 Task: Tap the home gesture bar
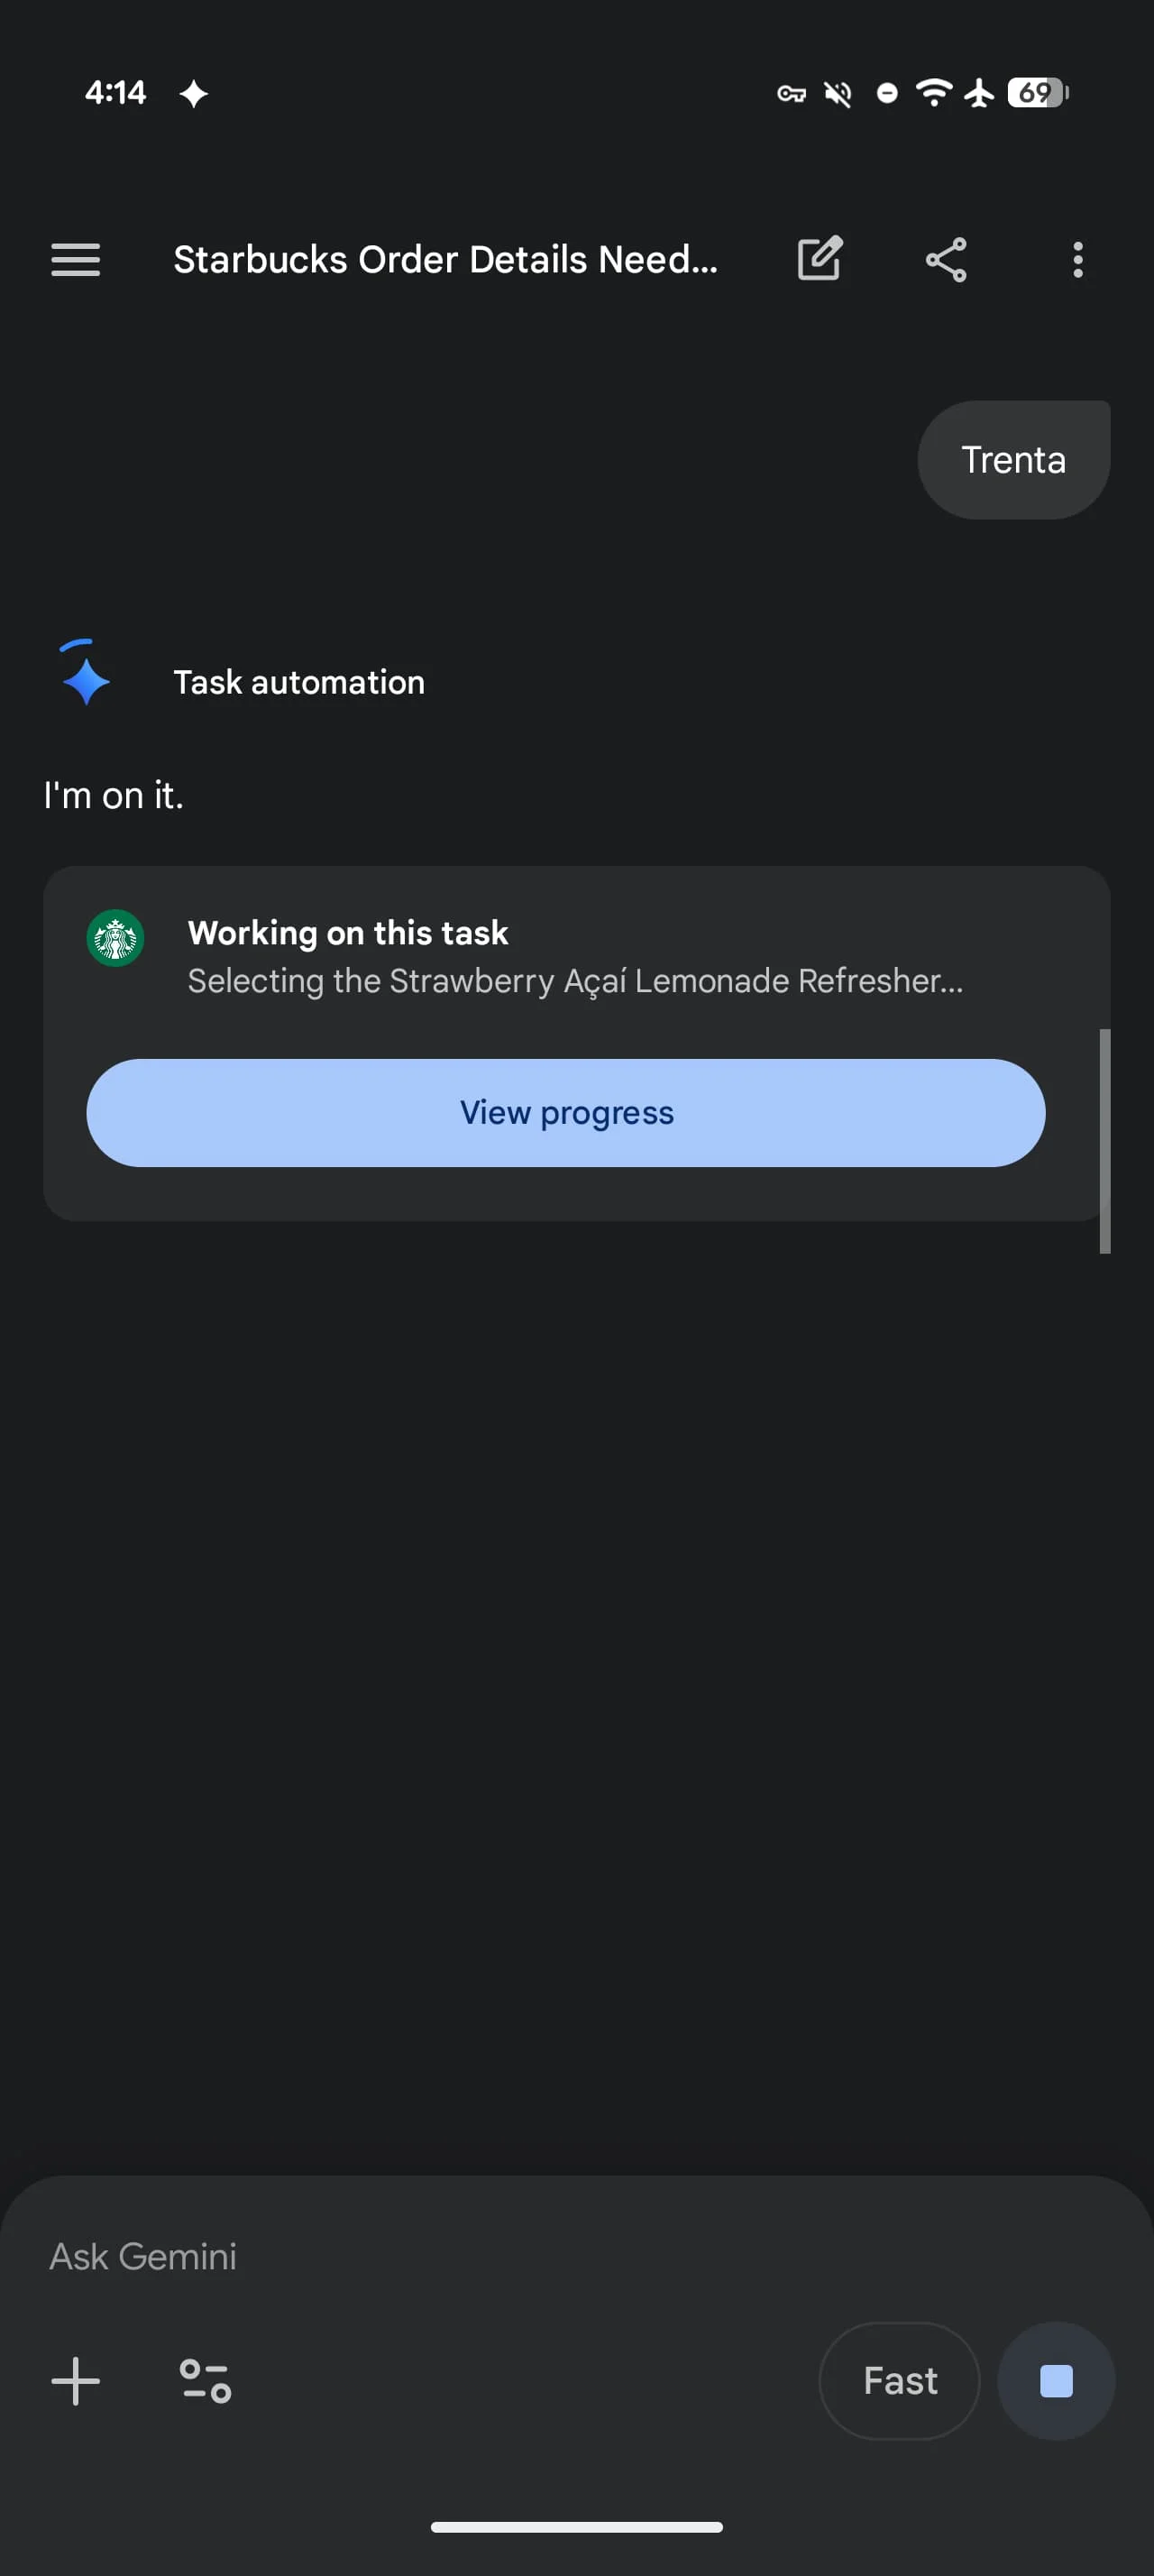(x=576, y=2527)
